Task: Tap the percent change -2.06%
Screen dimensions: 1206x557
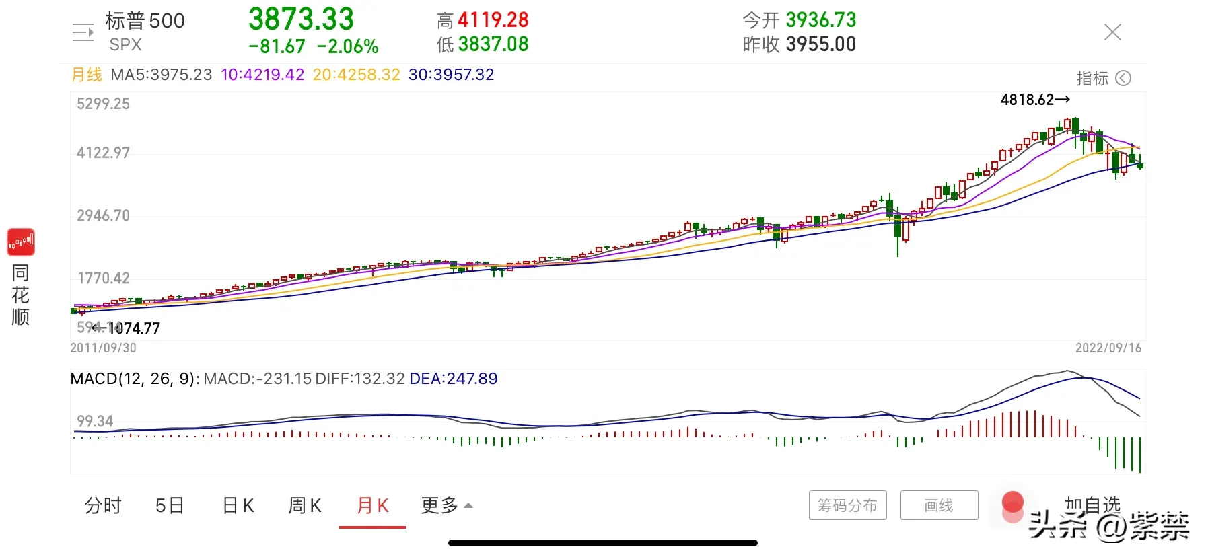Action: (348, 46)
